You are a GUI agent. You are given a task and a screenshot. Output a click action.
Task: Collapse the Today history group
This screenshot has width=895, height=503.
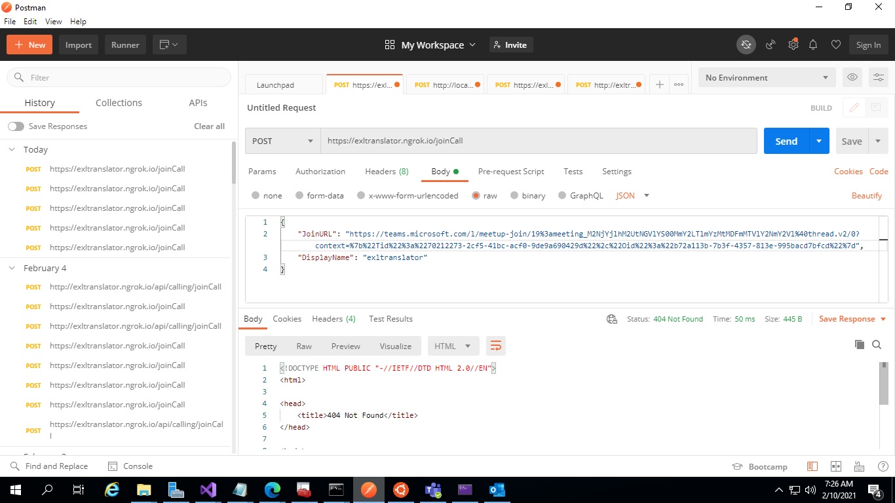[12, 149]
